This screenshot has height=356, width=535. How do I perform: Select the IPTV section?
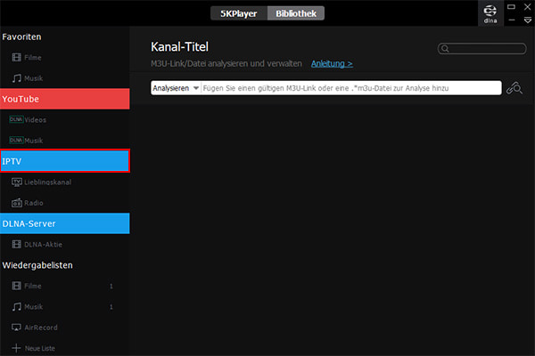tap(65, 161)
